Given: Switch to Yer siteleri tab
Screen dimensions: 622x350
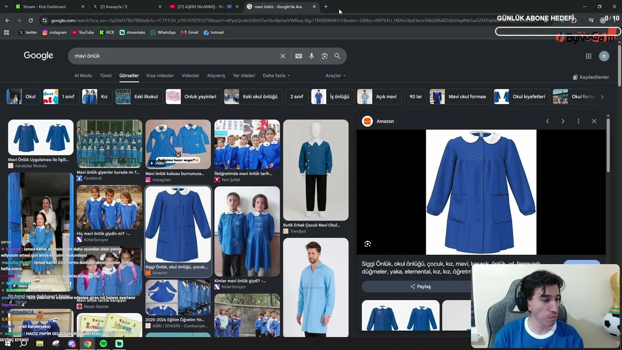Looking at the screenshot, I should (244, 76).
